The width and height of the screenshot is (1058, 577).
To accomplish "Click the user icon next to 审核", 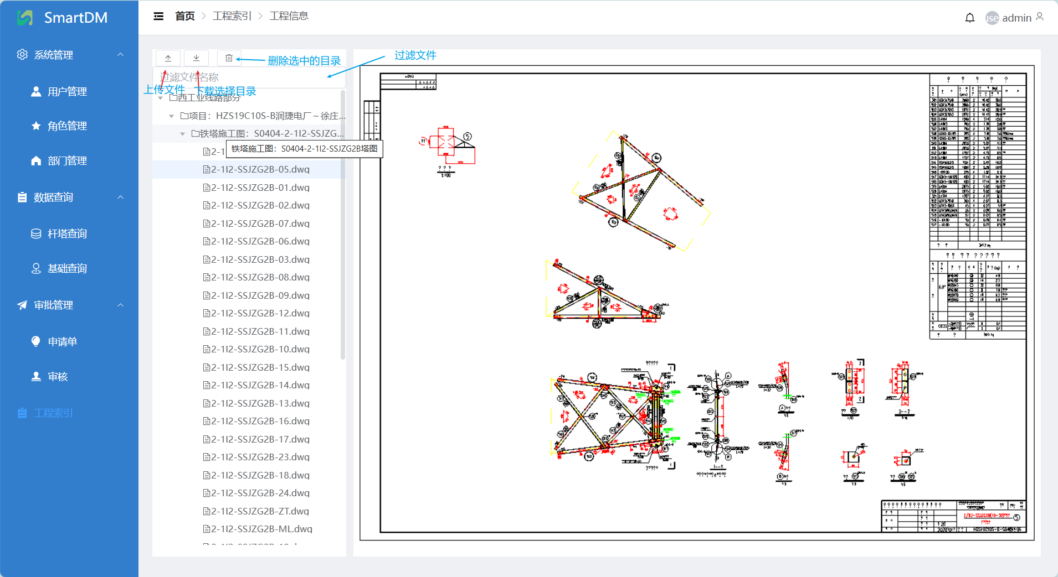I will 36,376.
